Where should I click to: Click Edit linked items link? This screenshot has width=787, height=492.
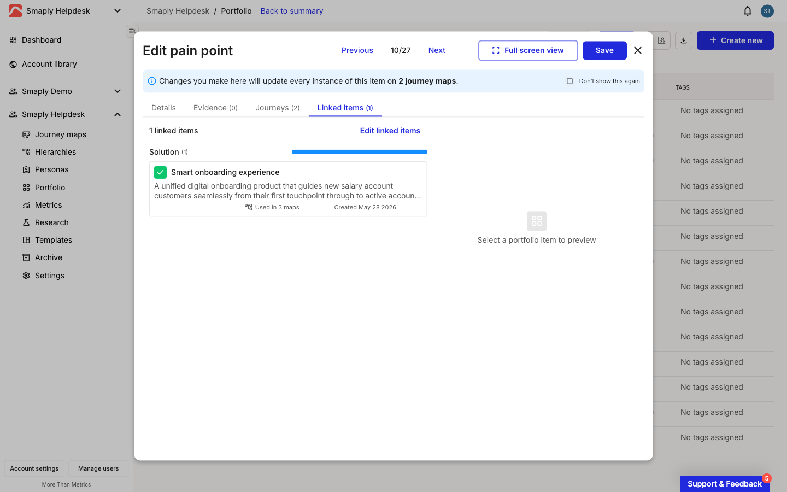(390, 131)
